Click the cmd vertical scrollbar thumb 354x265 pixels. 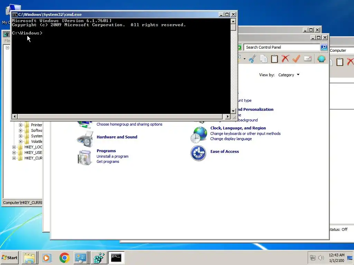click(233, 27)
